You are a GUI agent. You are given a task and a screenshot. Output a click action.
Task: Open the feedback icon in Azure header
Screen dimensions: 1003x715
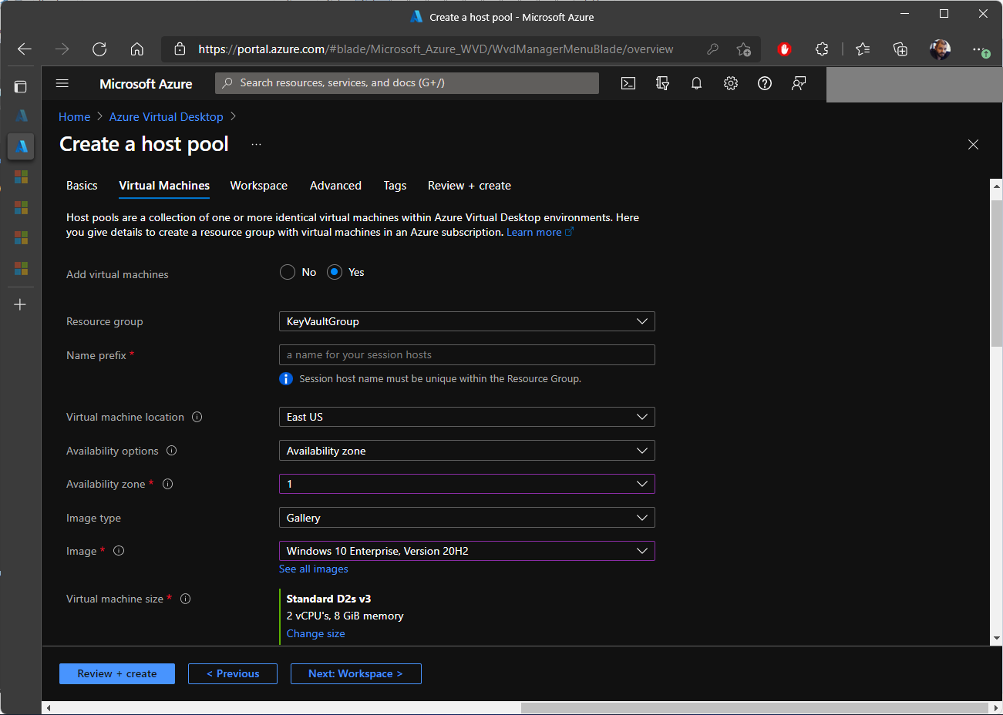[x=799, y=83]
